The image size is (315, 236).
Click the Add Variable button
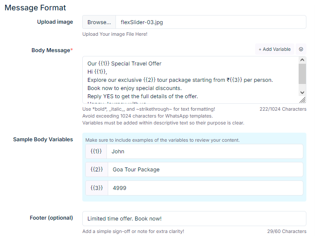click(x=274, y=49)
